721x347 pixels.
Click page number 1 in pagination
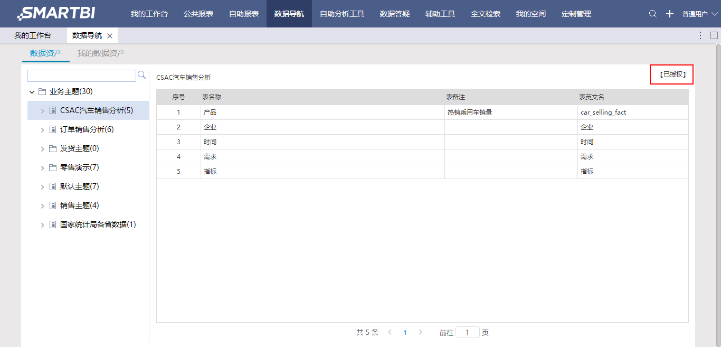pos(405,332)
